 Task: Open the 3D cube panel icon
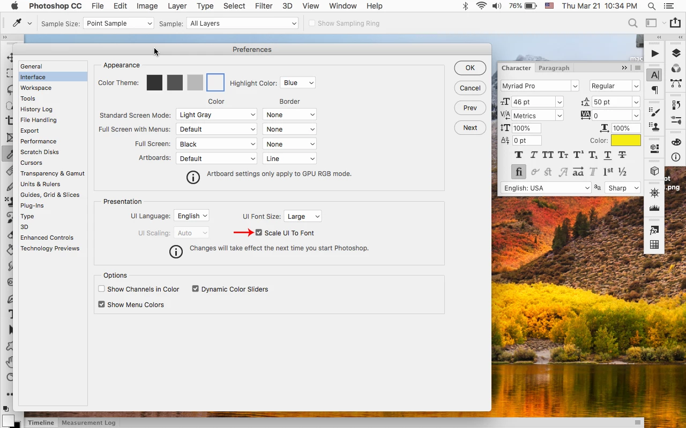click(654, 171)
